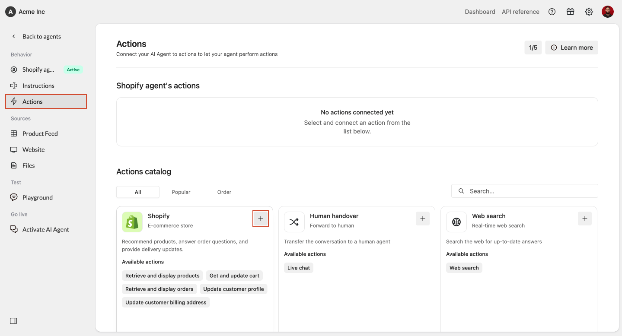Screen dimensions: 622x336
Task: Open the Playground test page
Action: [46, 197]
